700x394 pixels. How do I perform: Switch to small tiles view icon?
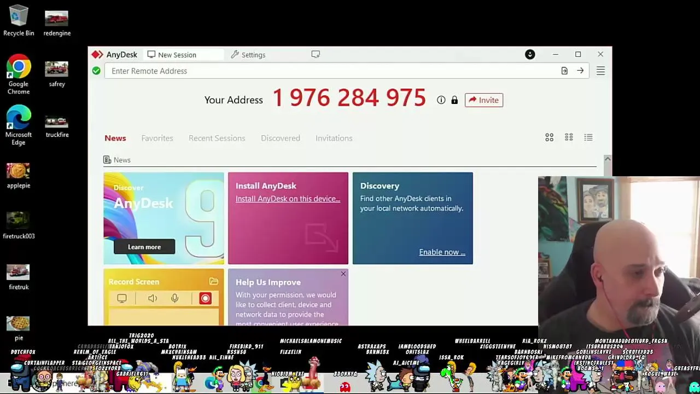[x=569, y=137]
